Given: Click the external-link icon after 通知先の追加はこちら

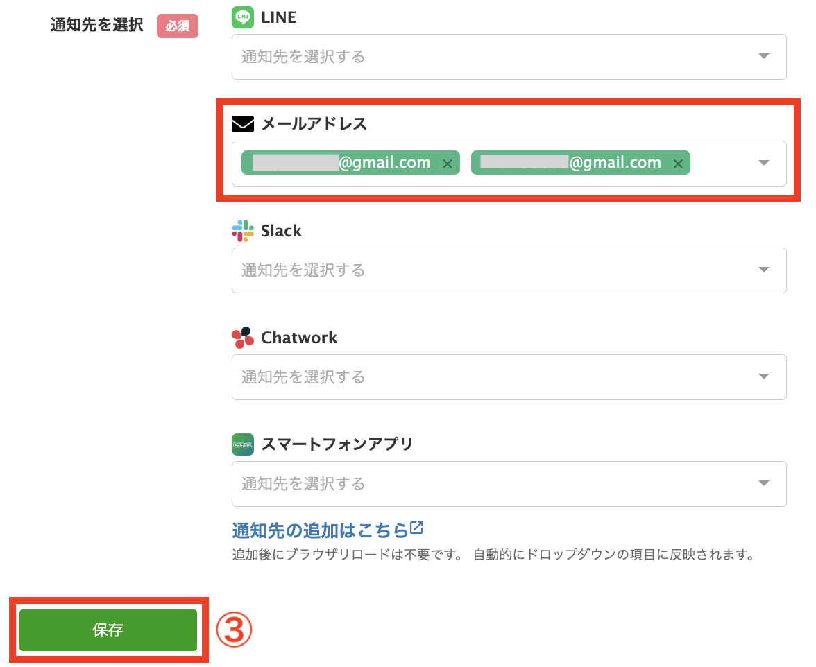Looking at the screenshot, I should (x=416, y=527).
